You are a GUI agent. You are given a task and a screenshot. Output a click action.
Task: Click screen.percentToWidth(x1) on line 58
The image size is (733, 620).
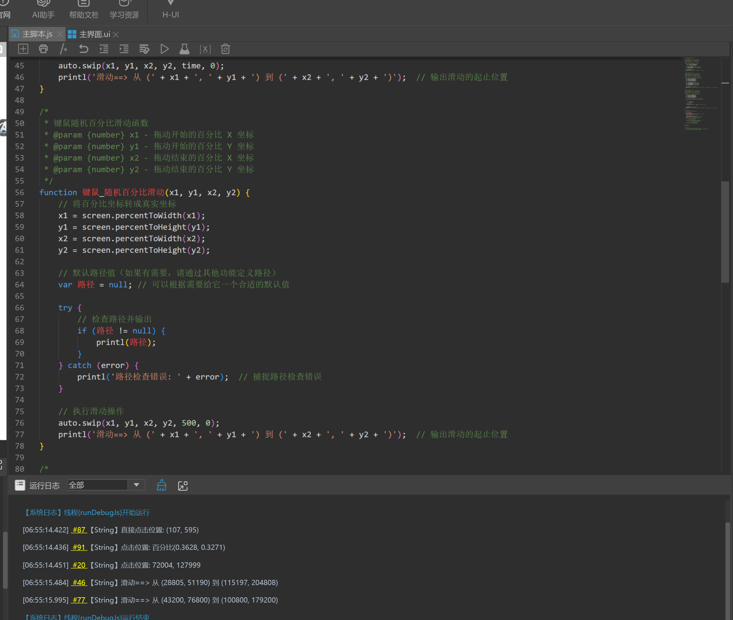pyautogui.click(x=144, y=215)
